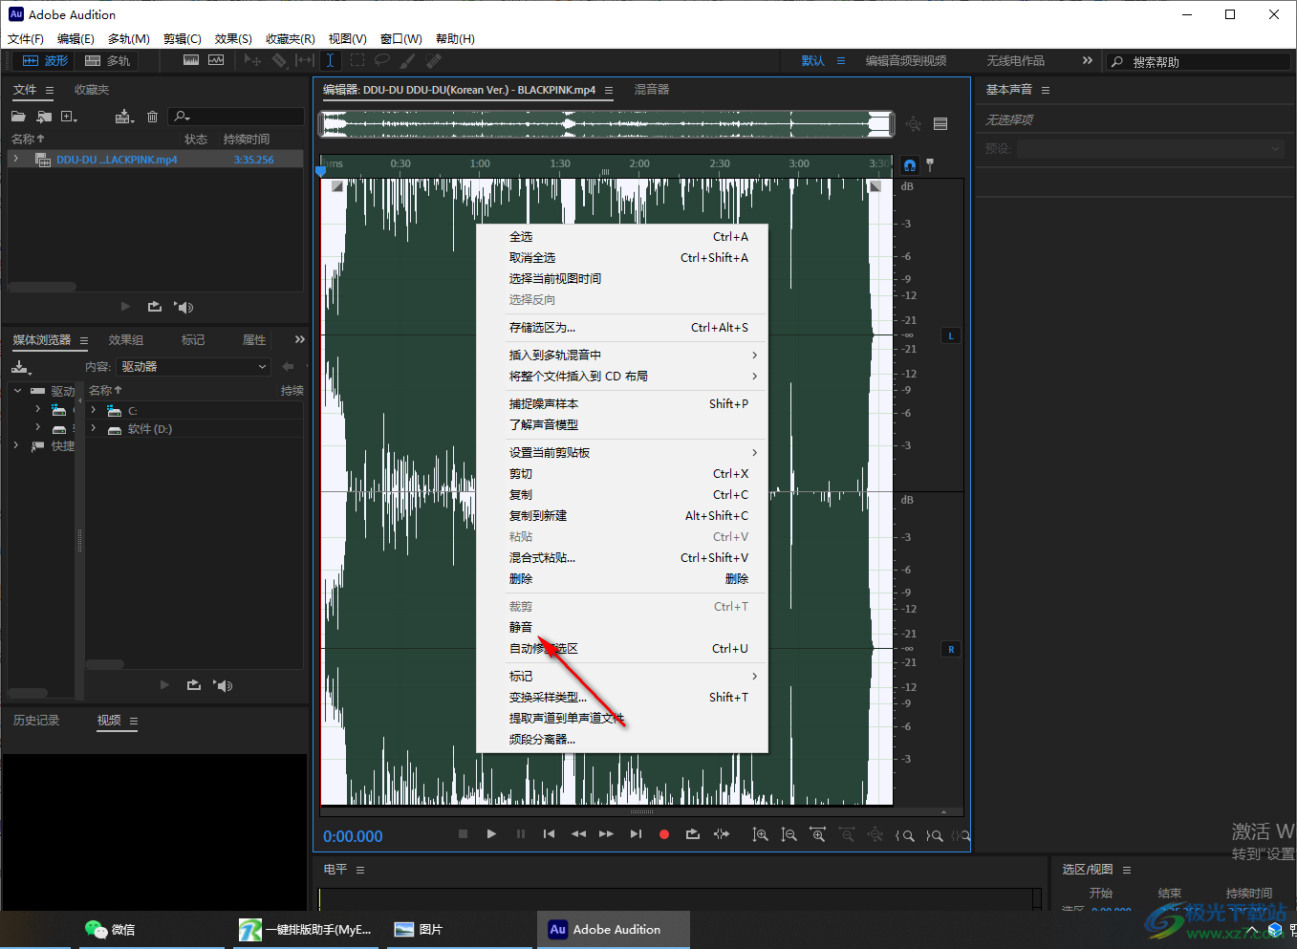Image resolution: width=1297 pixels, height=949 pixels.
Task: Delete selected file with trash icon
Action: coord(152,117)
